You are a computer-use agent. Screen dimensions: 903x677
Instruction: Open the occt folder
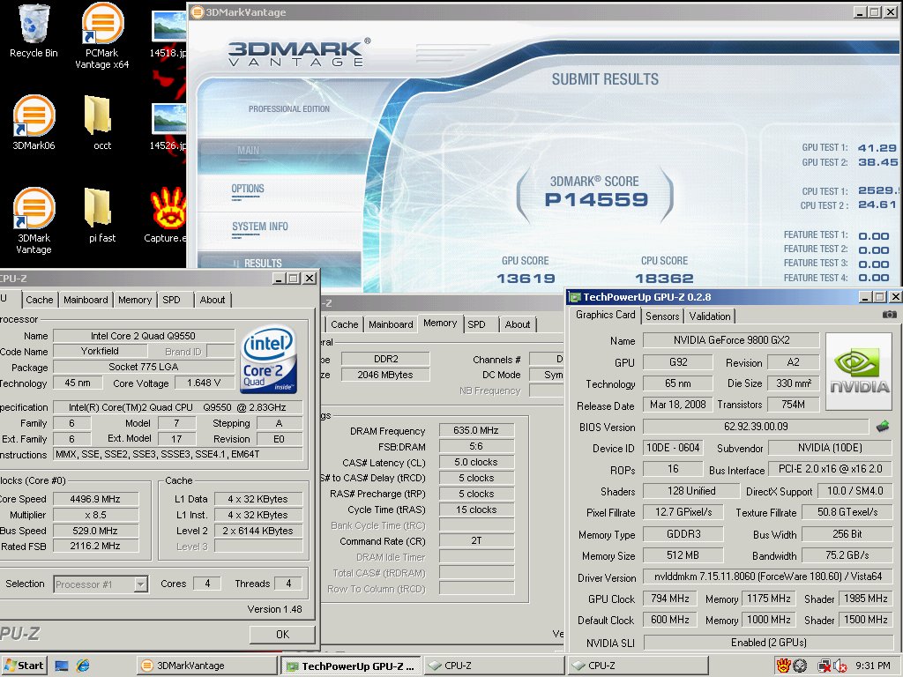(x=98, y=115)
